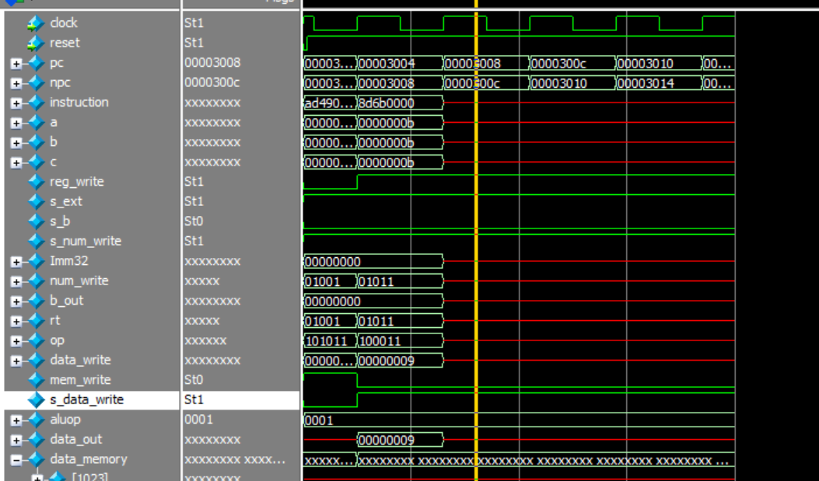Click the aluop signal diamond icon
The height and width of the screenshot is (481, 819).
coord(36,420)
